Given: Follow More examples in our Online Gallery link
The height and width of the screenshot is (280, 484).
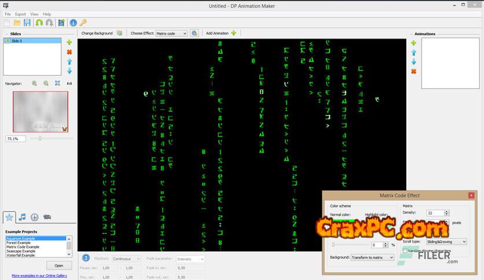Looking at the screenshot, I should [x=39, y=276].
